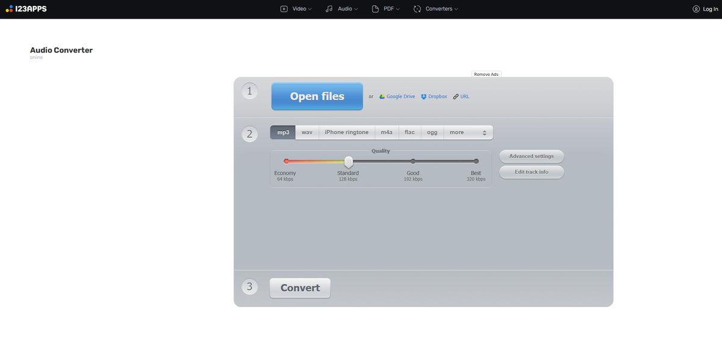Click the Log In user icon
This screenshot has height=348, width=722.
[696, 9]
